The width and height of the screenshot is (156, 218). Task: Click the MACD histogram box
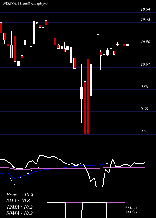pyautogui.click(x=86, y=202)
